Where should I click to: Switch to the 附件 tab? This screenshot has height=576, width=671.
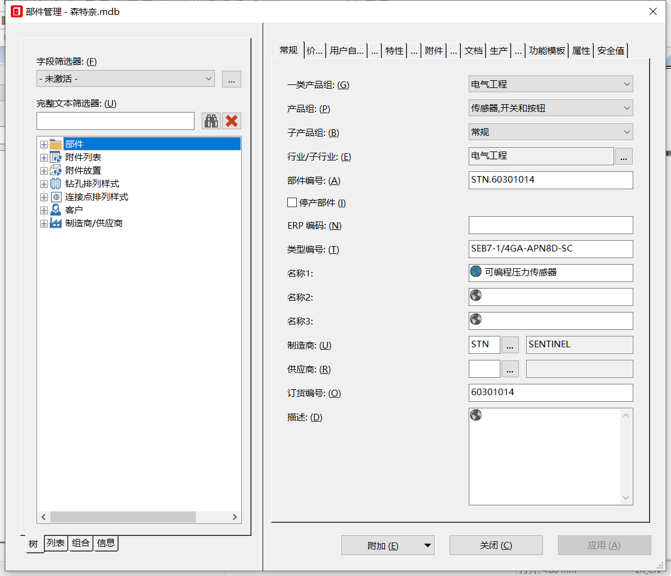tap(434, 51)
